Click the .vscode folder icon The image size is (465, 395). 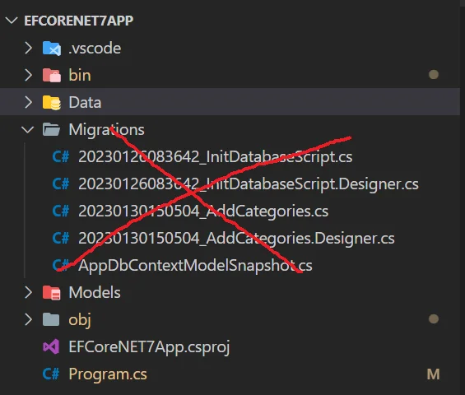[52, 49]
